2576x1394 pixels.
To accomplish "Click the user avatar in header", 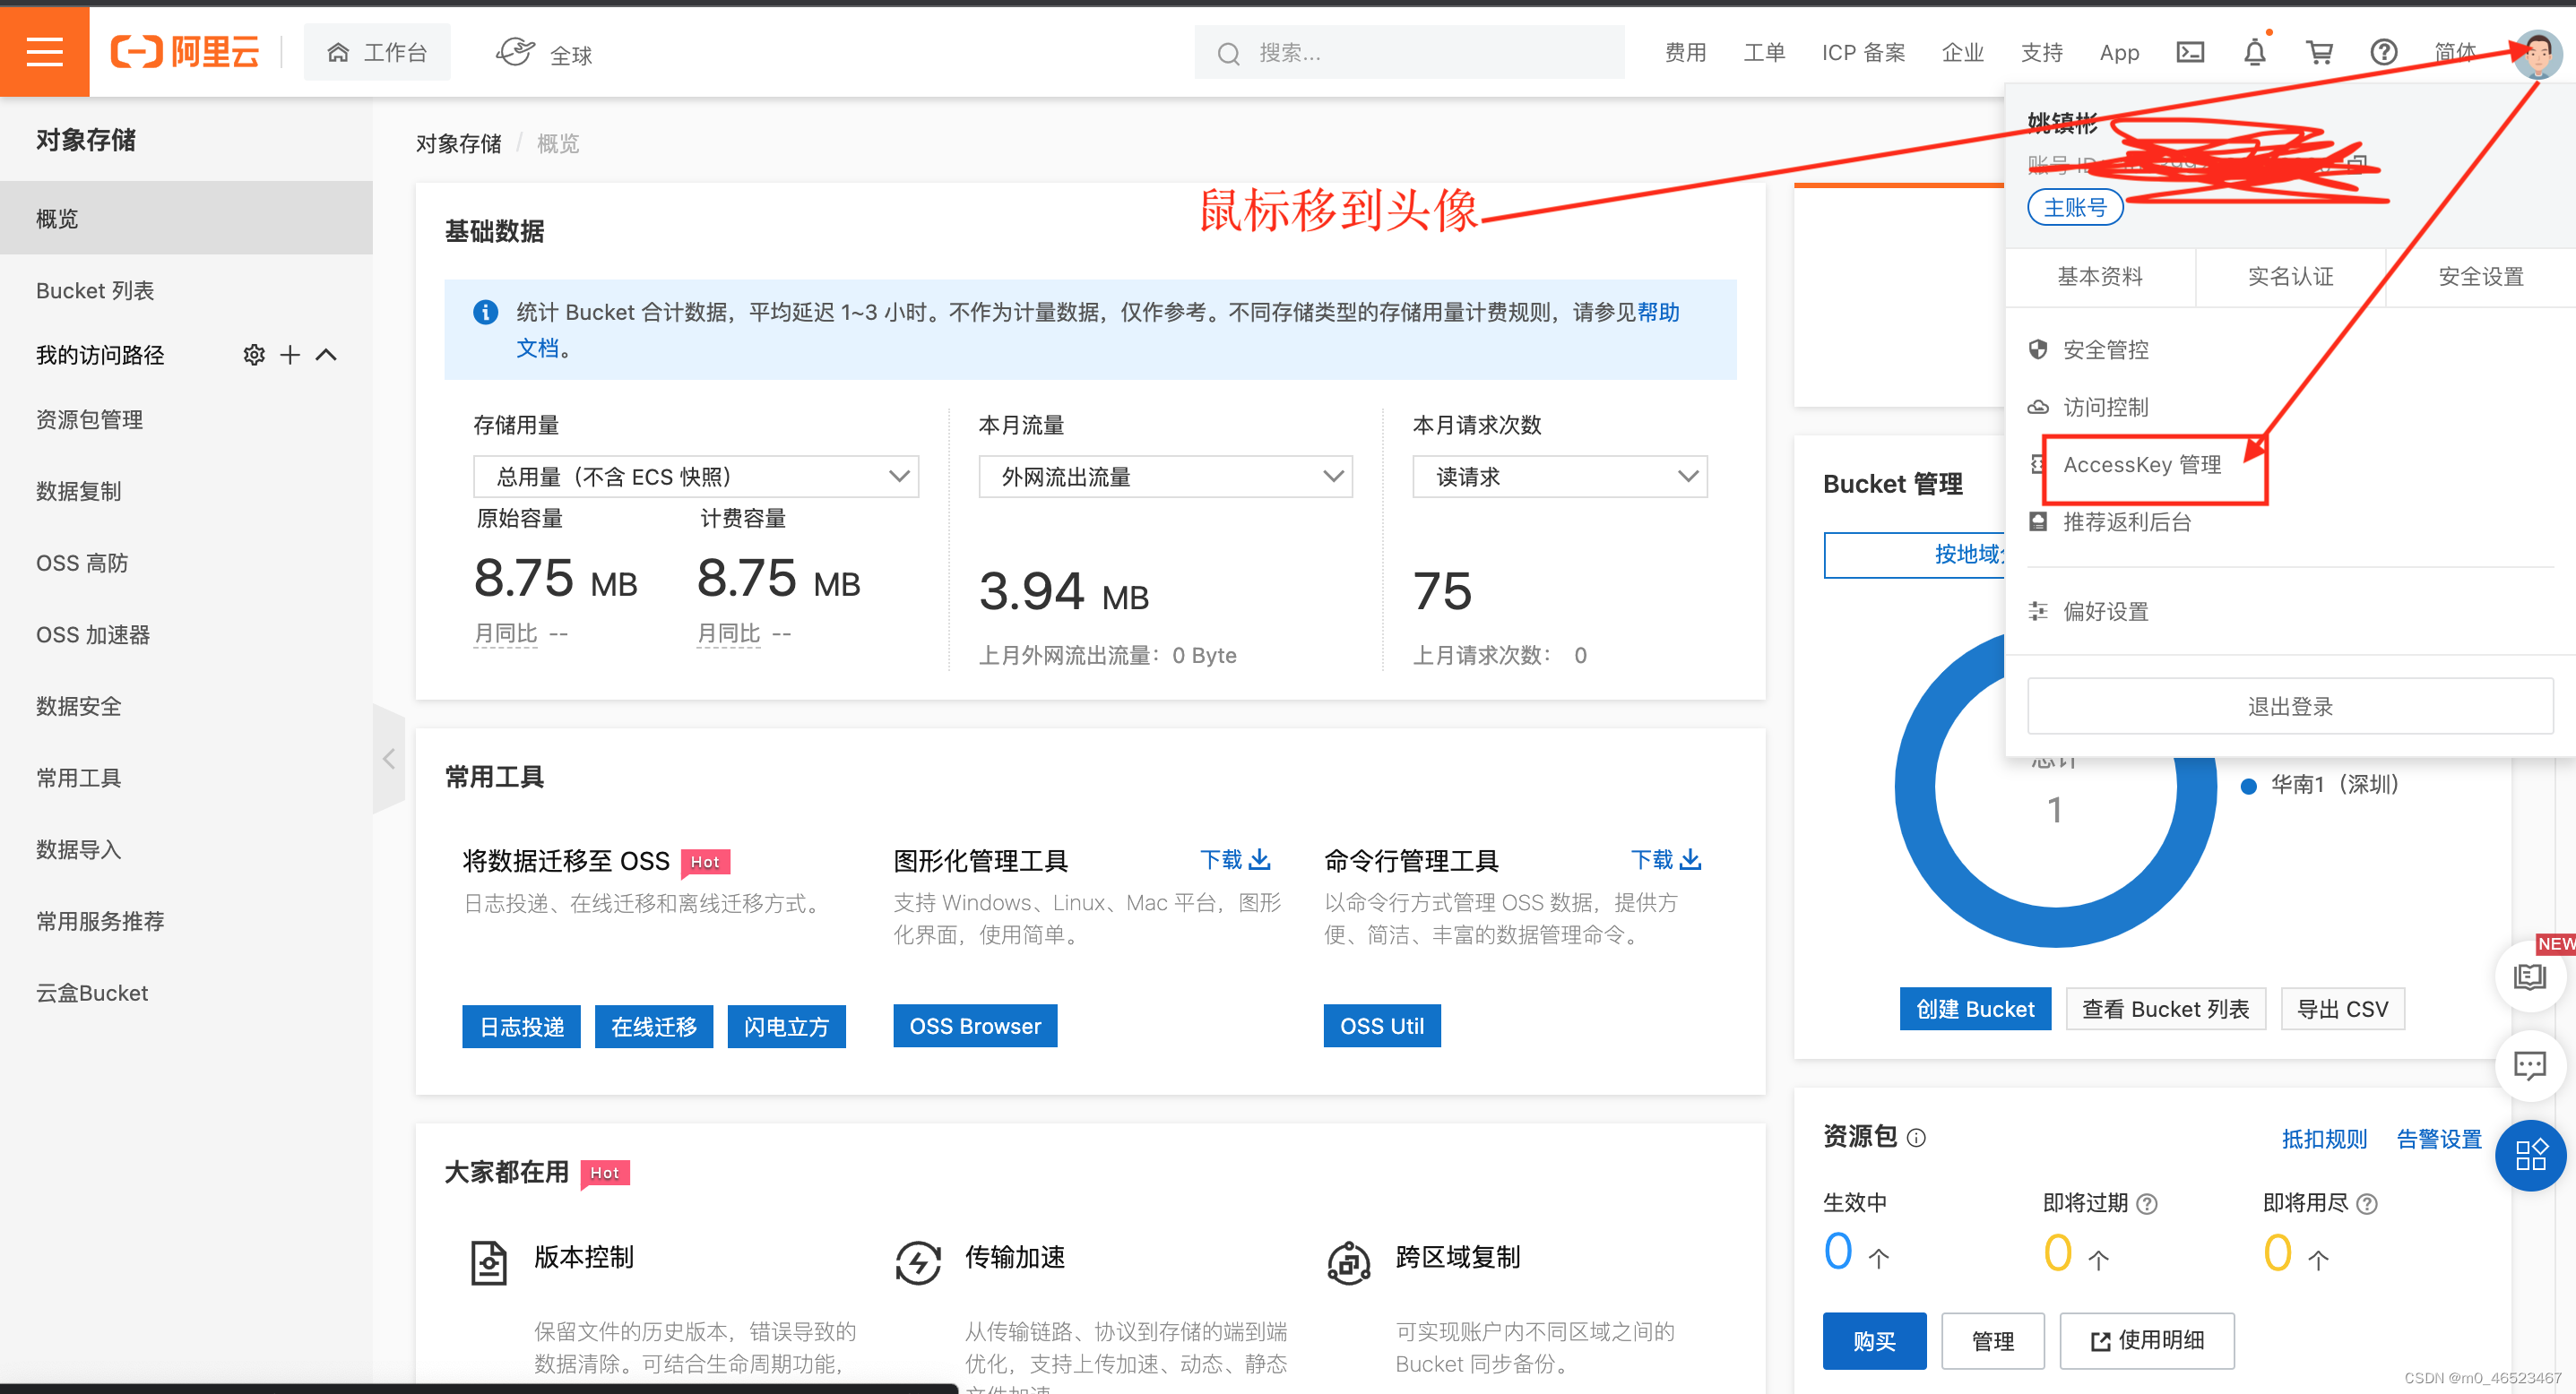I will pyautogui.click(x=2538, y=53).
